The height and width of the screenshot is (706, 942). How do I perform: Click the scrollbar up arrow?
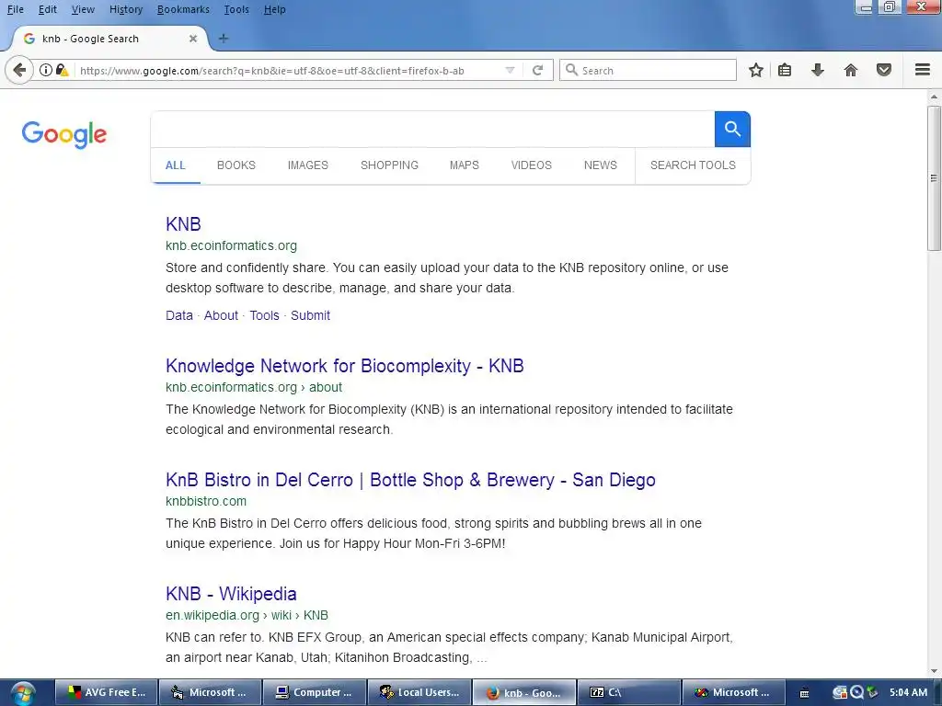click(x=934, y=96)
